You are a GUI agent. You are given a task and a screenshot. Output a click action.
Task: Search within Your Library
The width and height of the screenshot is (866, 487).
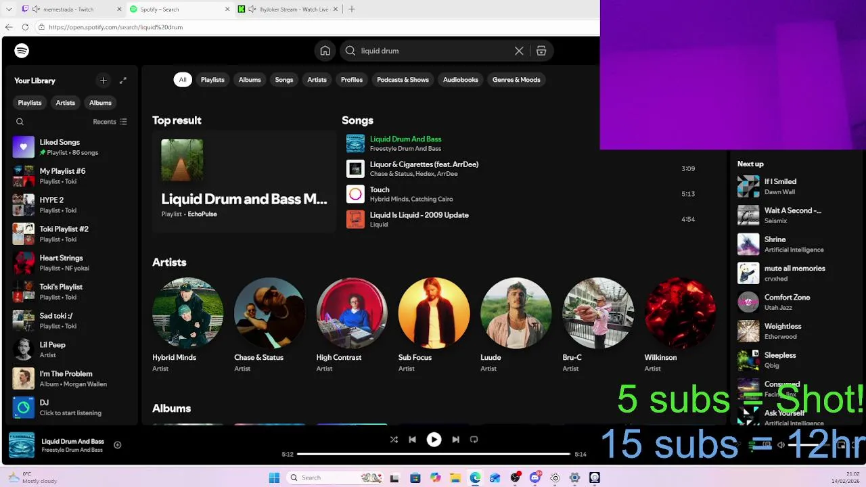tap(20, 122)
